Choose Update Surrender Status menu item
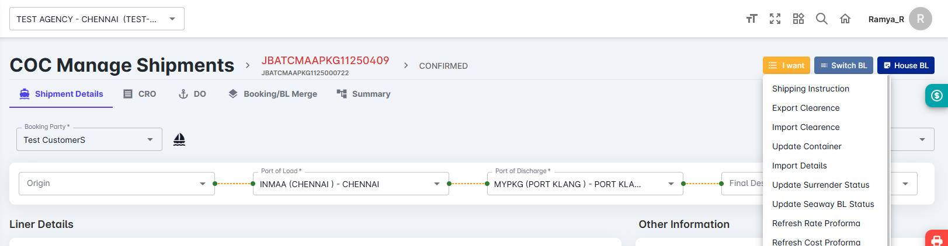Screen dimensions: 948x246 pos(821,185)
